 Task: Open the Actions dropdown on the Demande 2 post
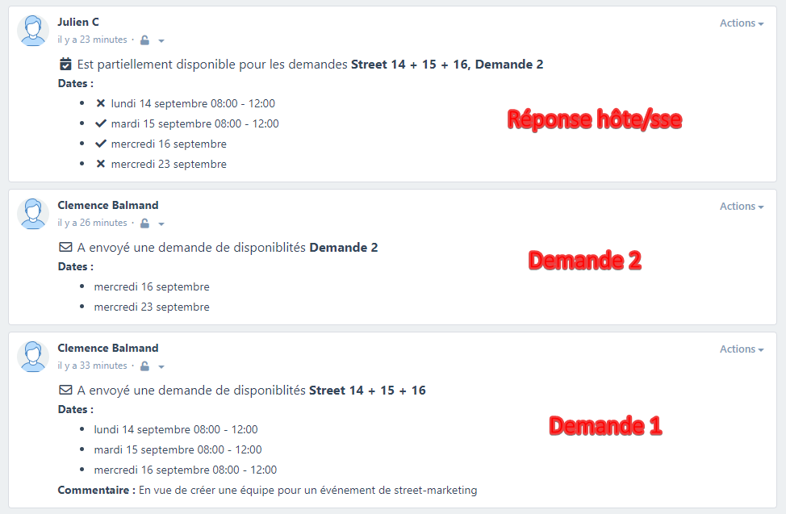pyautogui.click(x=741, y=206)
